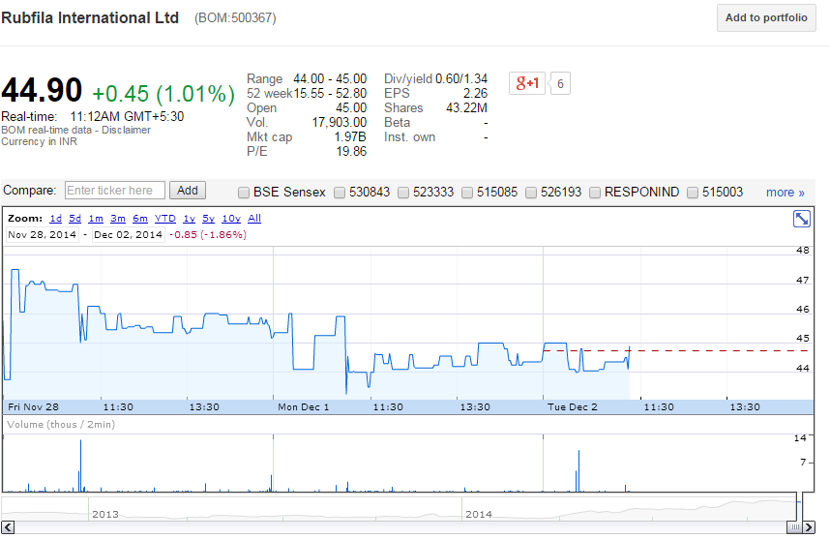Set chart zoom to 1d

click(x=55, y=218)
